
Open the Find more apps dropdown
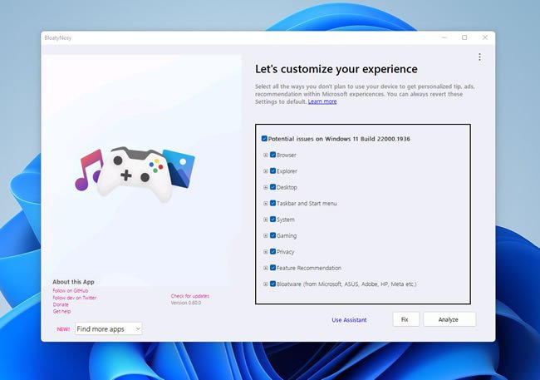109,329
